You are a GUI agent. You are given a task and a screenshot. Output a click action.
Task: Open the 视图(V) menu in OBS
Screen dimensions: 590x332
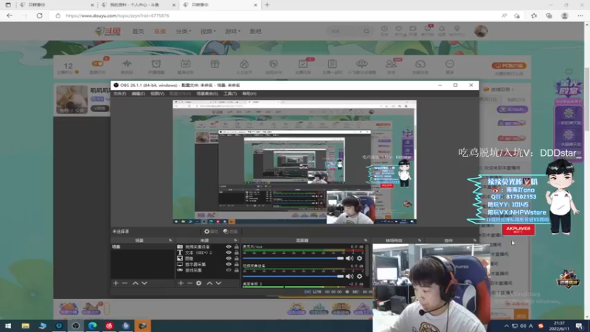[x=157, y=94]
